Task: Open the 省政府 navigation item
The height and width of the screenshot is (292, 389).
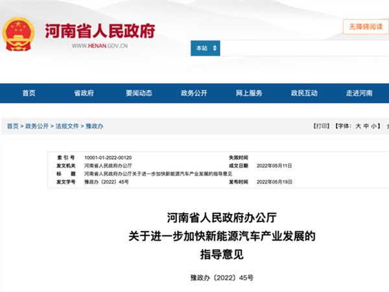Action: (x=84, y=93)
